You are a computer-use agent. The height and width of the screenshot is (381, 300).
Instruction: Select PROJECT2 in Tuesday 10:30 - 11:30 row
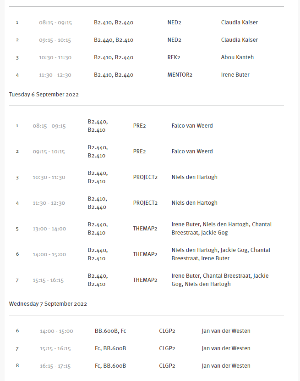(x=145, y=177)
